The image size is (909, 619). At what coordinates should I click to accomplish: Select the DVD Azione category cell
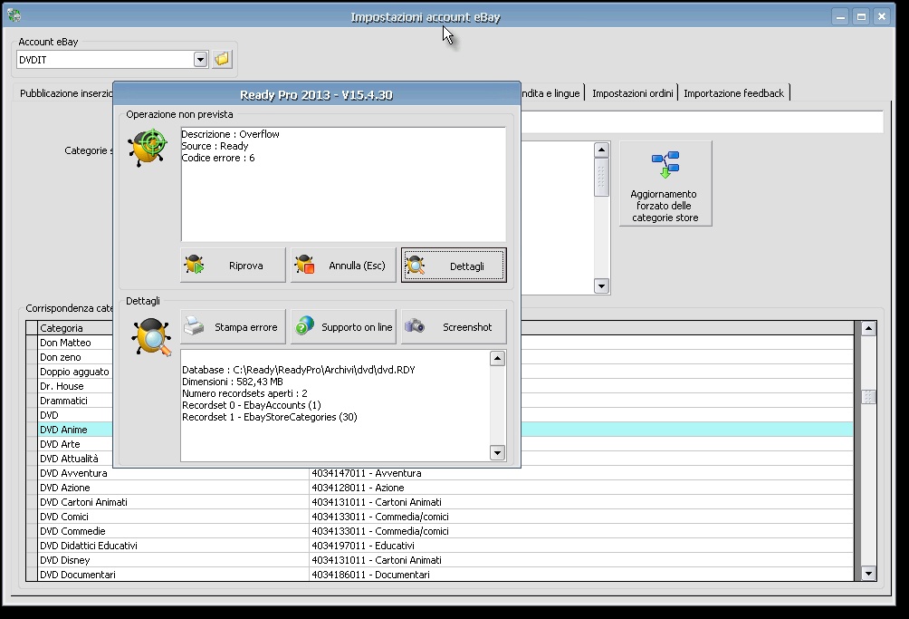point(173,488)
